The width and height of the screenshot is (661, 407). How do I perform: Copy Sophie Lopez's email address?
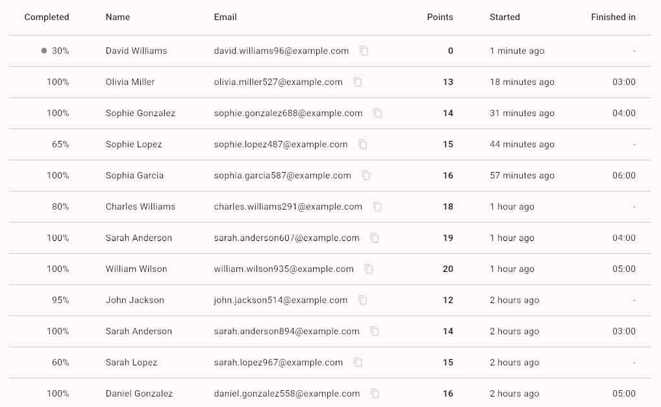pyautogui.click(x=363, y=144)
